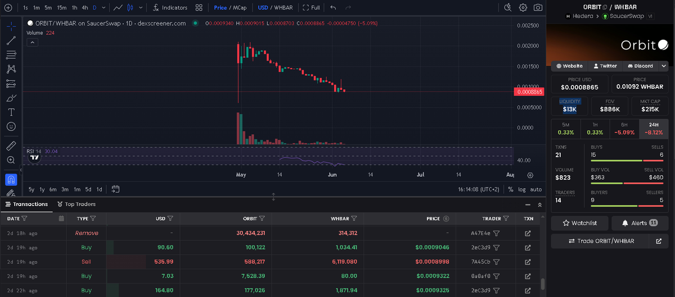The image size is (675, 297).
Task: Switch to candlestick chart style
Action: [x=130, y=8]
